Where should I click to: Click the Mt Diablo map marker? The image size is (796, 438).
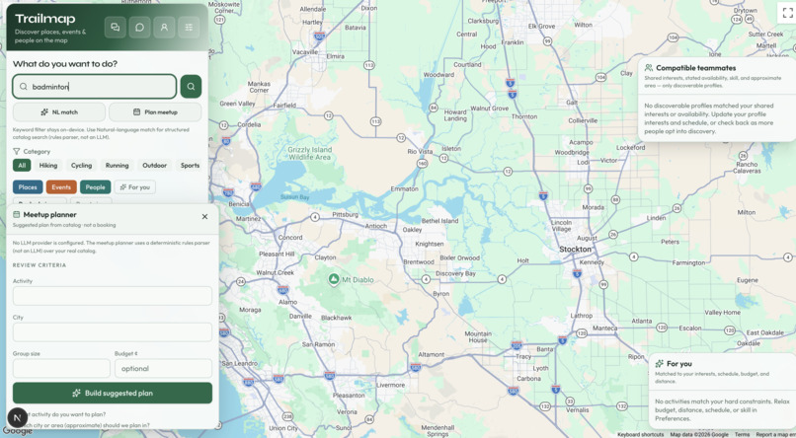coord(334,279)
